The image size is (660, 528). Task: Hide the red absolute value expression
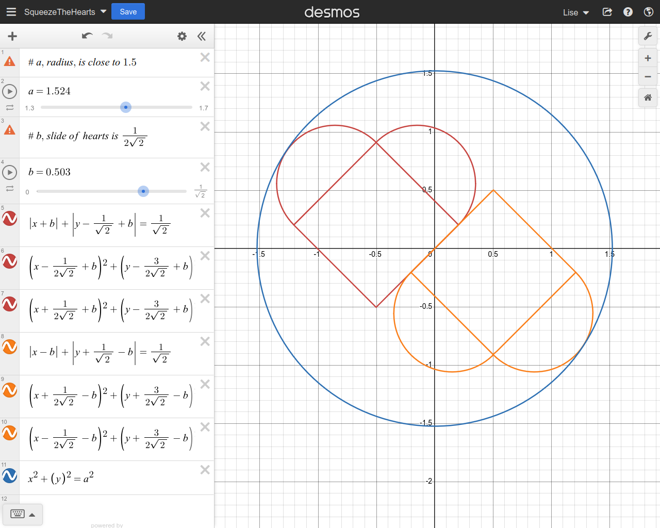10,219
